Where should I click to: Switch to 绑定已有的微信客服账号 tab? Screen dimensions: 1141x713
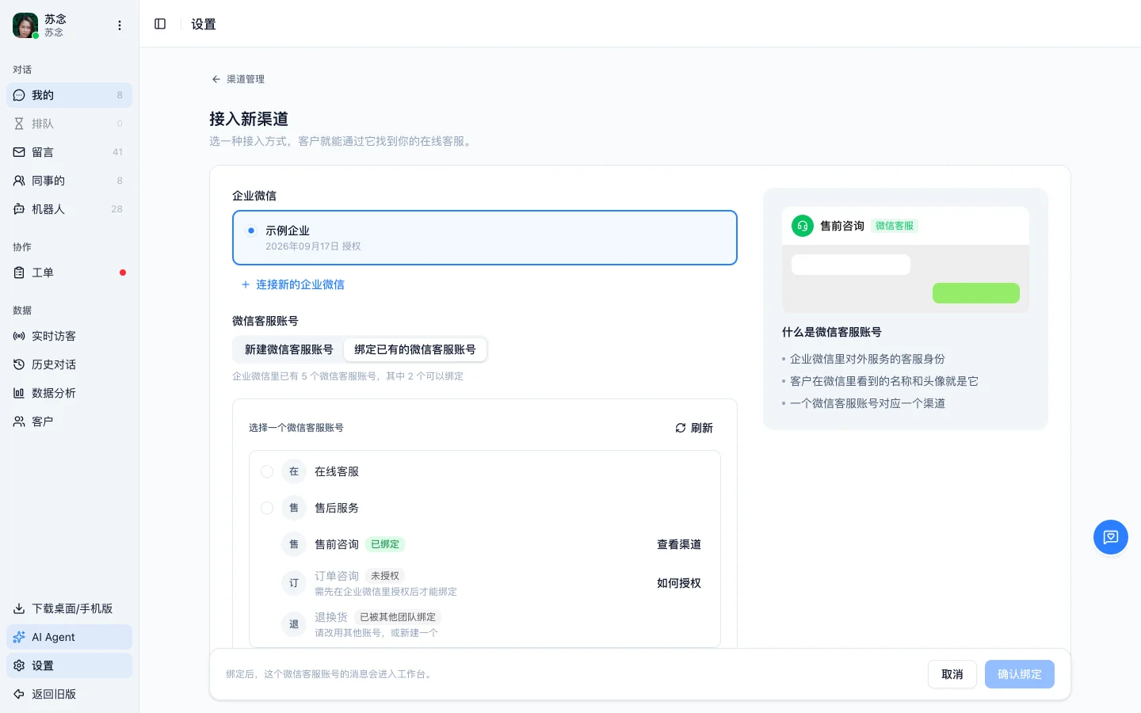coord(415,349)
